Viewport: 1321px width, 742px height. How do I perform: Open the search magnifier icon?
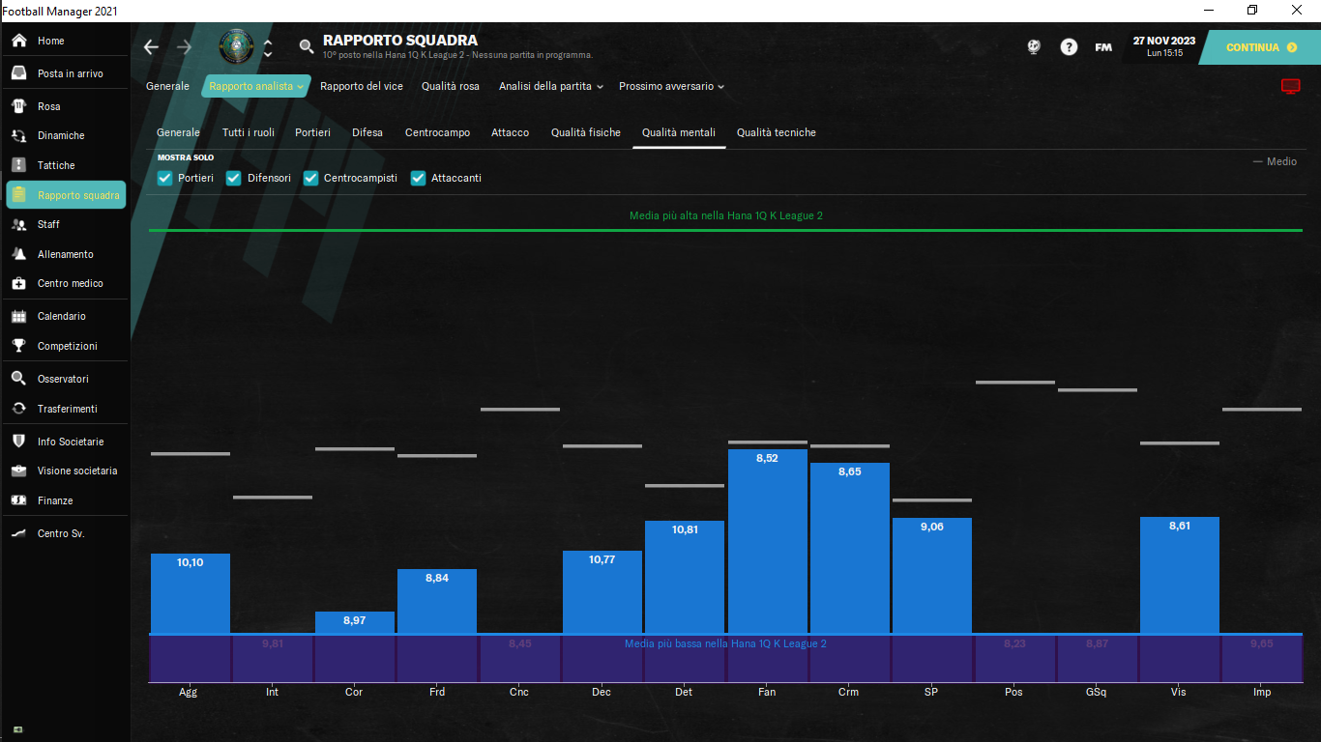(307, 46)
